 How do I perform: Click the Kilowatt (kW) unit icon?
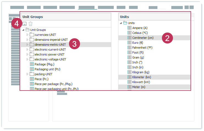coord(129,82)
